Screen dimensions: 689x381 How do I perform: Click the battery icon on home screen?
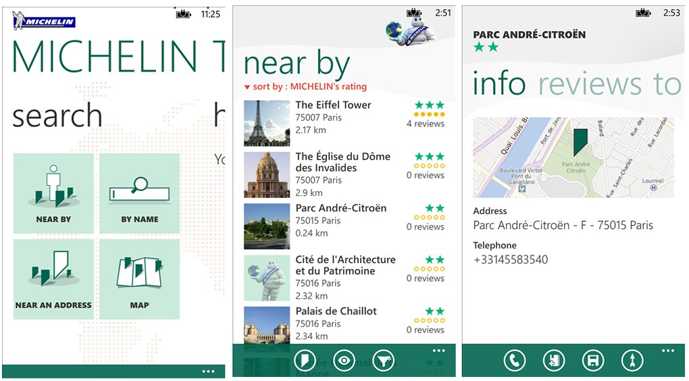coord(184,14)
